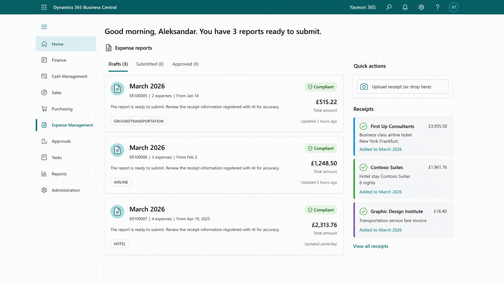Click the help question mark icon
Image resolution: width=504 pixels, height=283 pixels.
[437, 7]
